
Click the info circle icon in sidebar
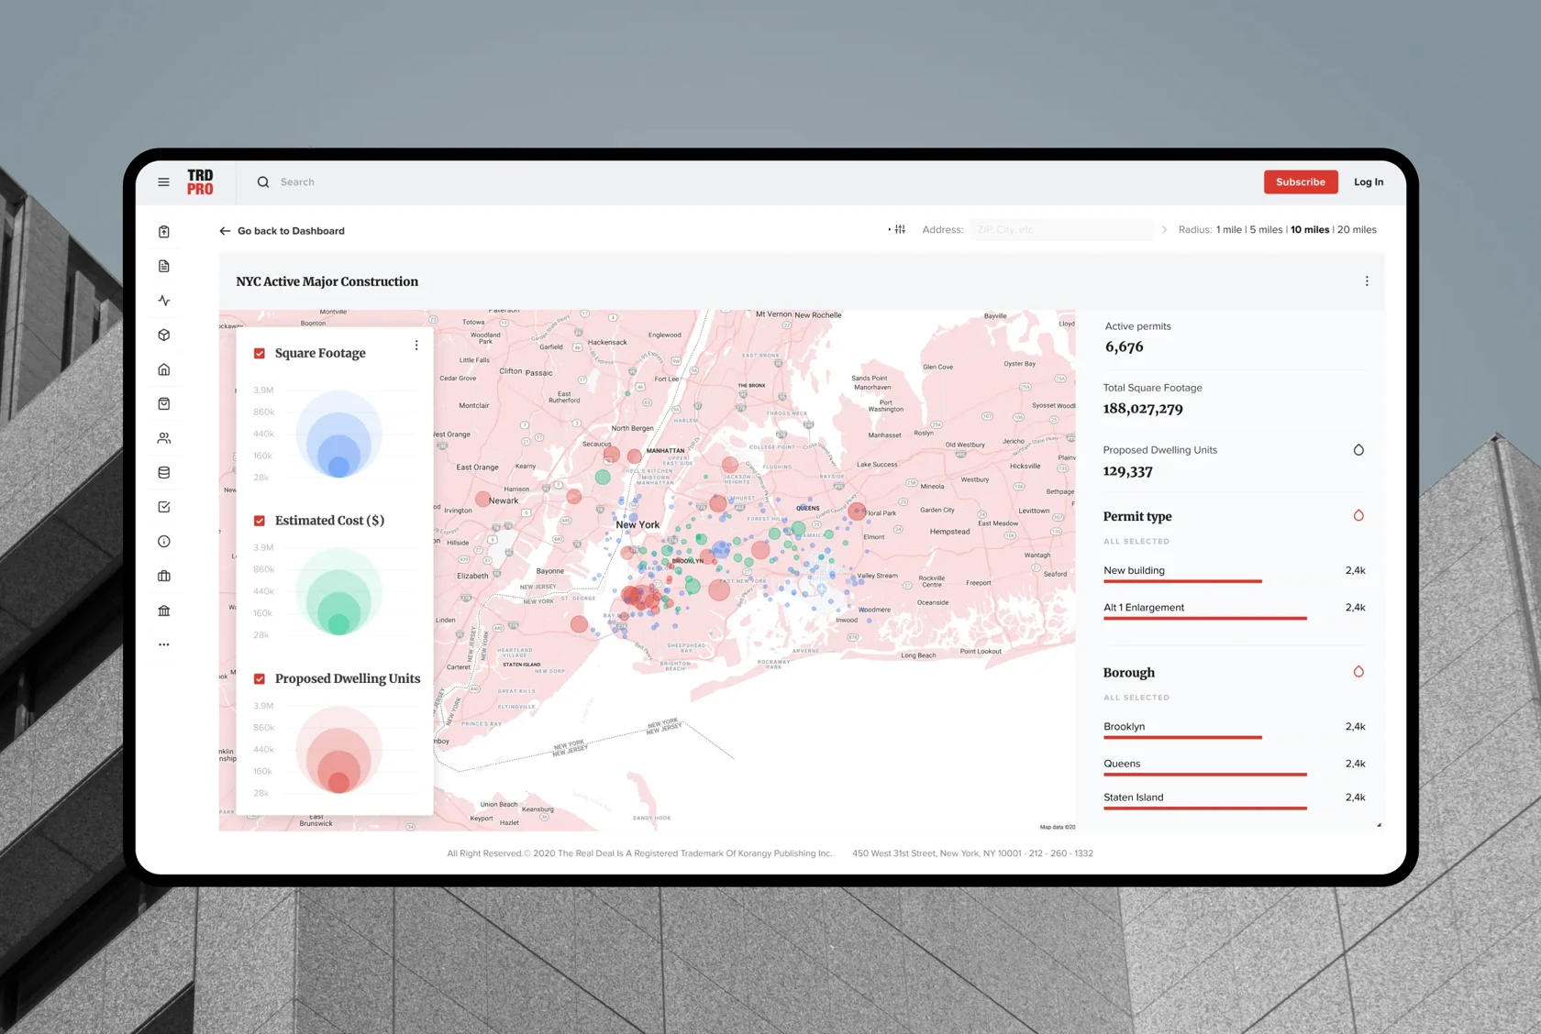click(164, 542)
